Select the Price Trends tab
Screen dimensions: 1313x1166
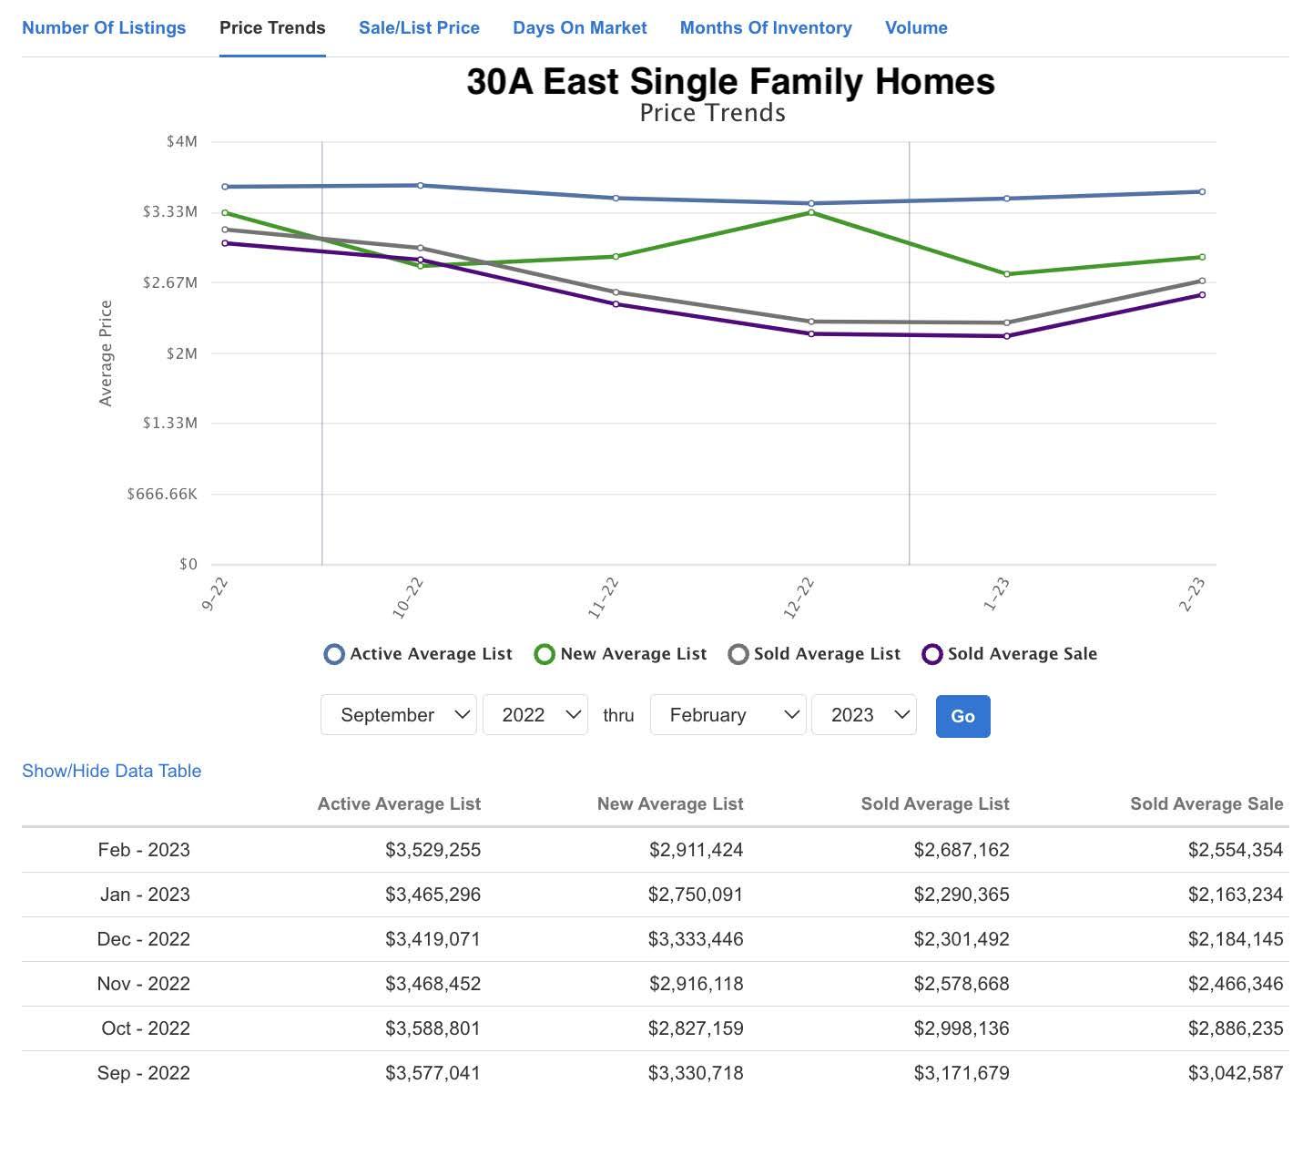(272, 28)
